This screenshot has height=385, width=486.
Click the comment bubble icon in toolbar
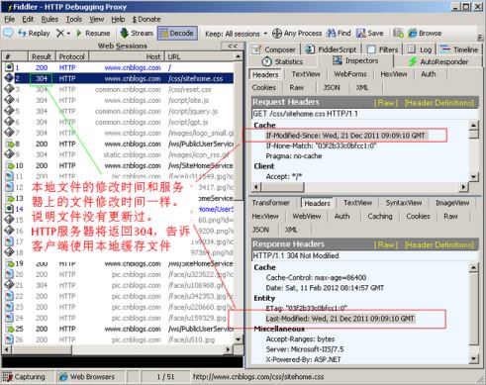pos(8,33)
